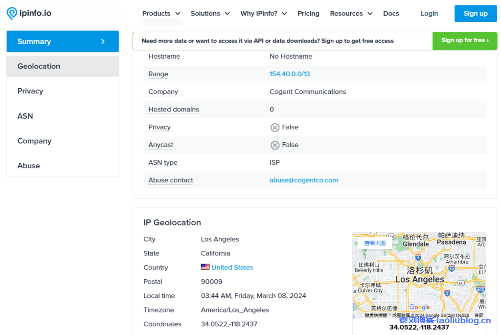The image size is (501, 335).
Task: Expand the Why IPinfo? menu
Action: pos(263,14)
